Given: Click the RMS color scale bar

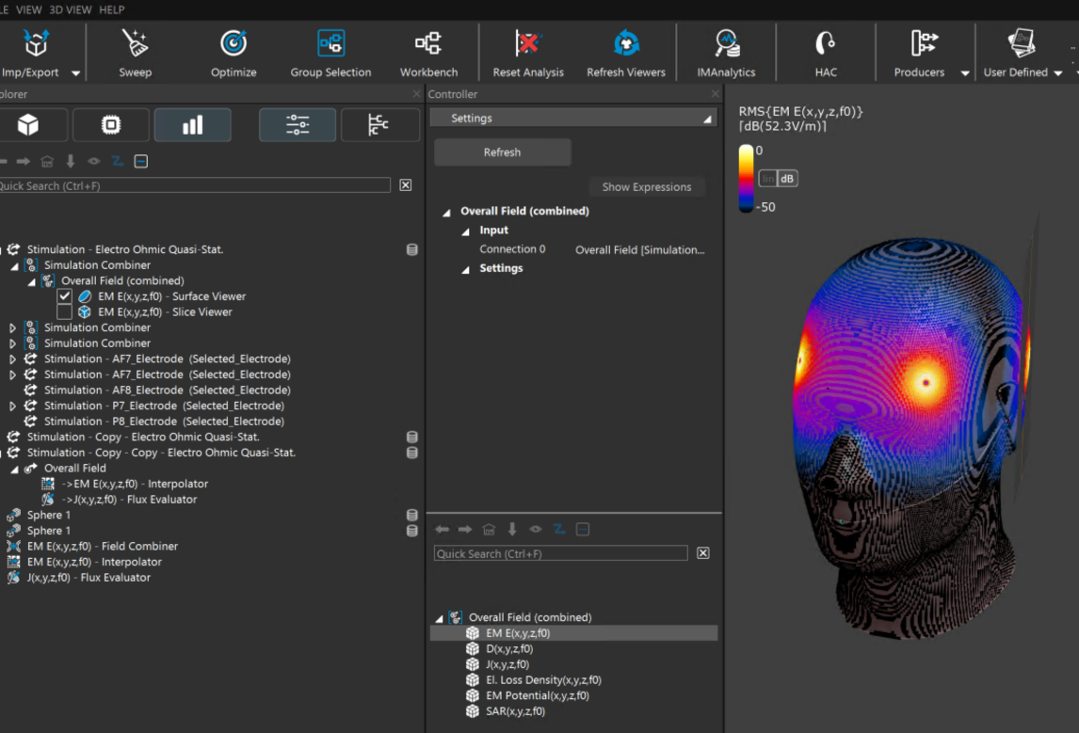Looking at the screenshot, I should 746,178.
